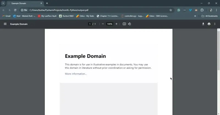Click the three-dots extension icon
This screenshot has height=115, width=220.
click(184, 10)
